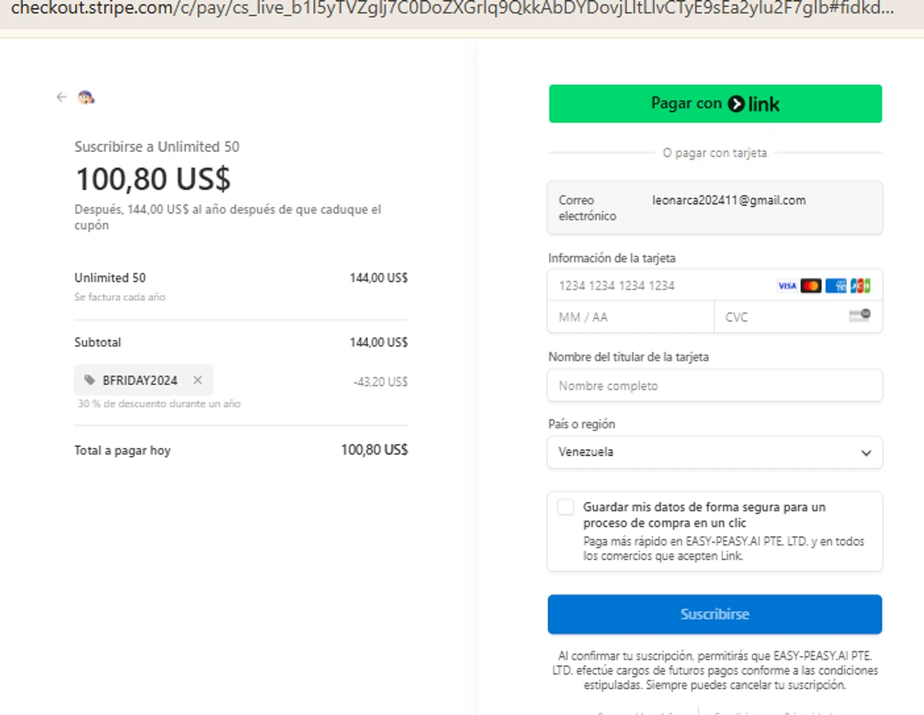
Task: Click the Información de la tarjeta label
Action: coord(612,258)
